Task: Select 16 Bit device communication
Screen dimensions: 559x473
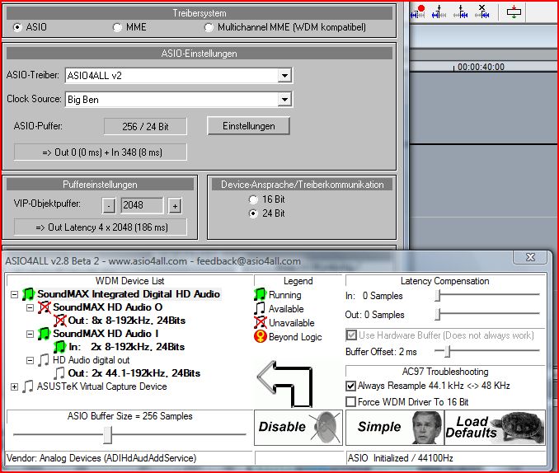Action: tap(253, 199)
